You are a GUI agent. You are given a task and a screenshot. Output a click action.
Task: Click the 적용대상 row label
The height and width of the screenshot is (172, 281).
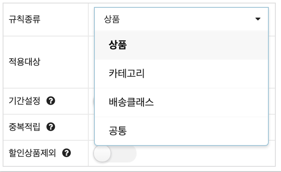(24, 62)
